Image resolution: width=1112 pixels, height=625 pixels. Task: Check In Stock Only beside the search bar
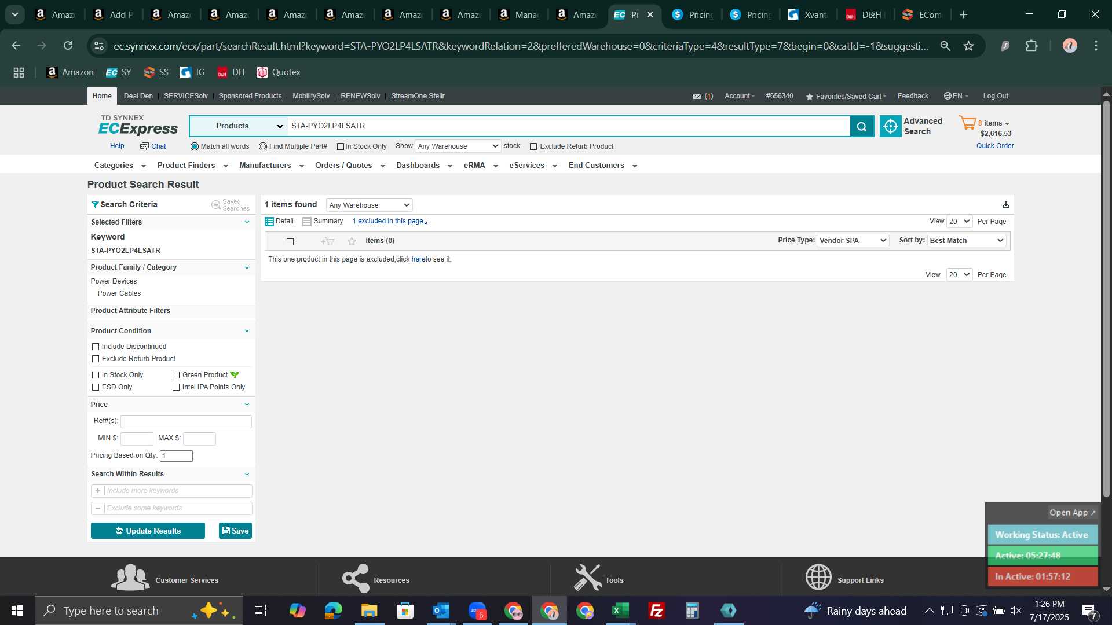341,146
